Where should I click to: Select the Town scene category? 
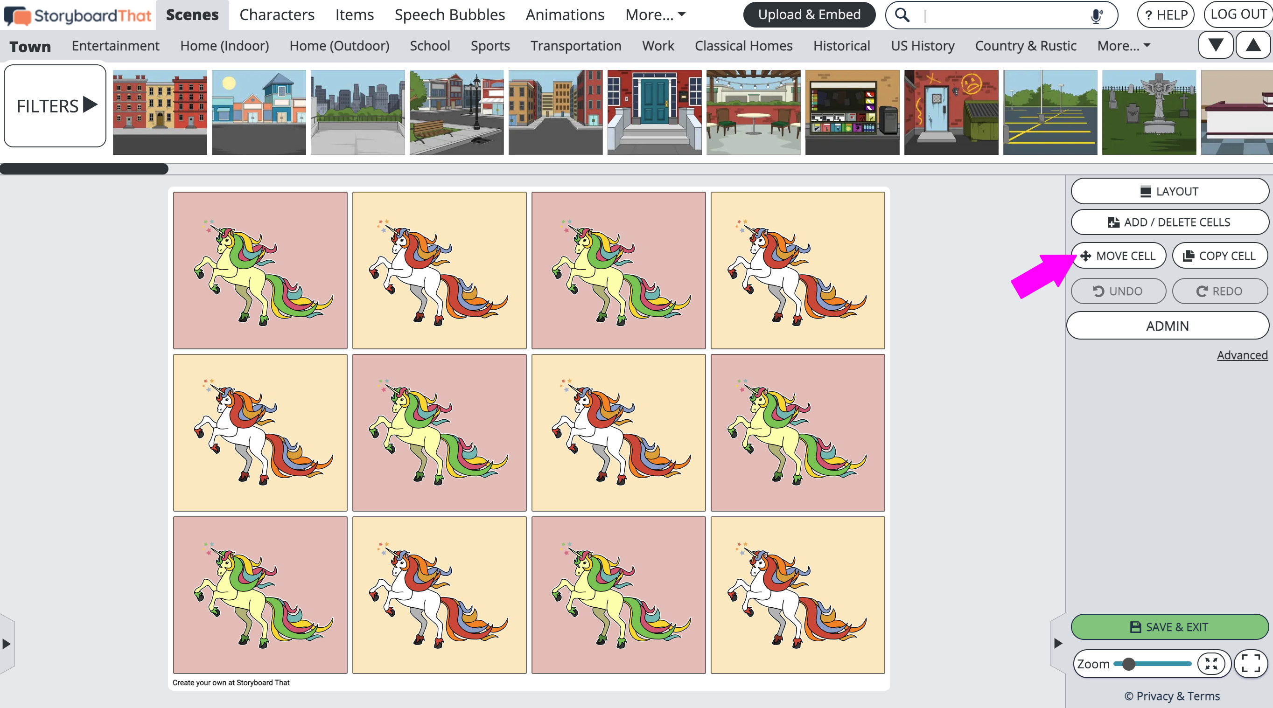(30, 47)
